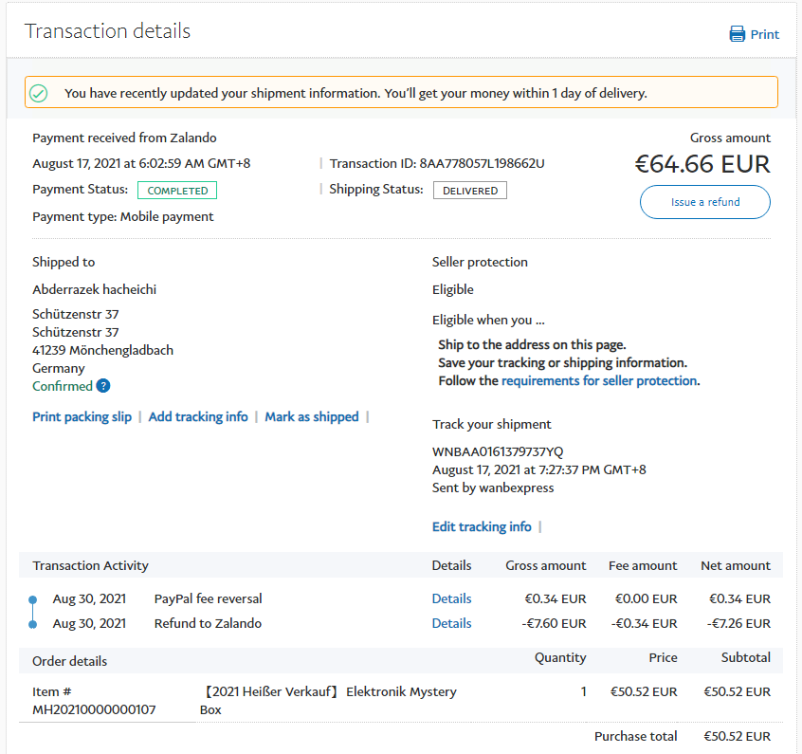The width and height of the screenshot is (802, 754).
Task: View Details for PayPal fee reversal
Action: click(x=451, y=598)
